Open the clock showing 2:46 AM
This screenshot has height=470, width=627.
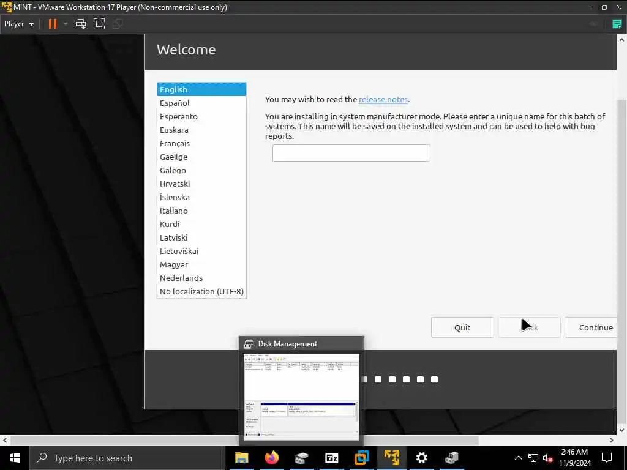click(574, 458)
